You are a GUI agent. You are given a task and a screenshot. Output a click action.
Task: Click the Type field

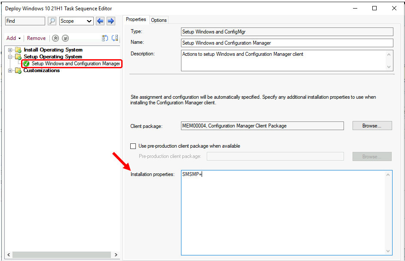pos(287,32)
